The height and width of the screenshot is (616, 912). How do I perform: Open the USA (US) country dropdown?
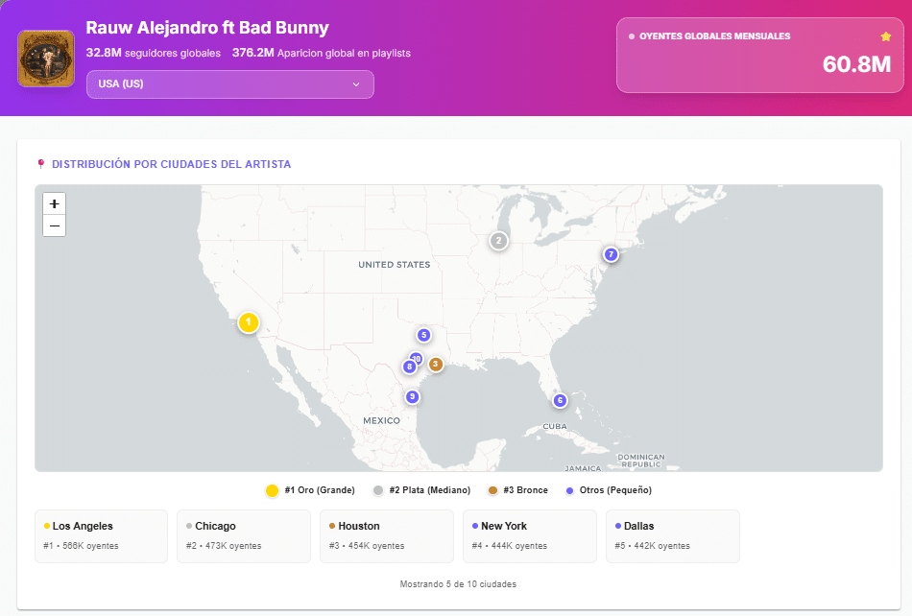(x=229, y=84)
